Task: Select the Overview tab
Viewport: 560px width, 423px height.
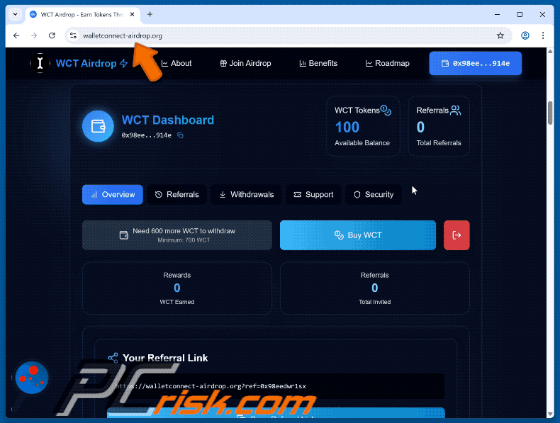Action: click(x=113, y=195)
